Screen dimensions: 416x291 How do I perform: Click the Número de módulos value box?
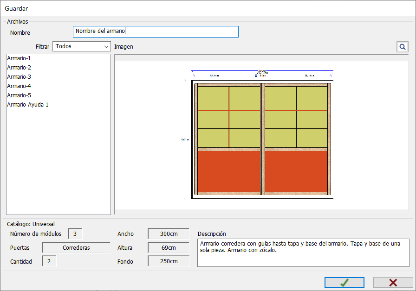pos(75,234)
